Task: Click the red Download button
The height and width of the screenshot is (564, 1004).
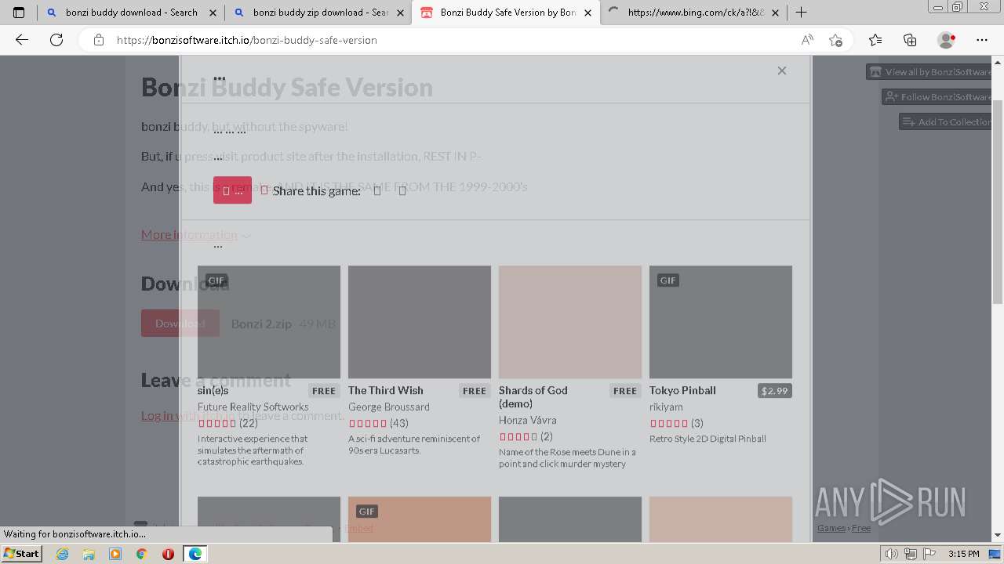Action: [180, 324]
